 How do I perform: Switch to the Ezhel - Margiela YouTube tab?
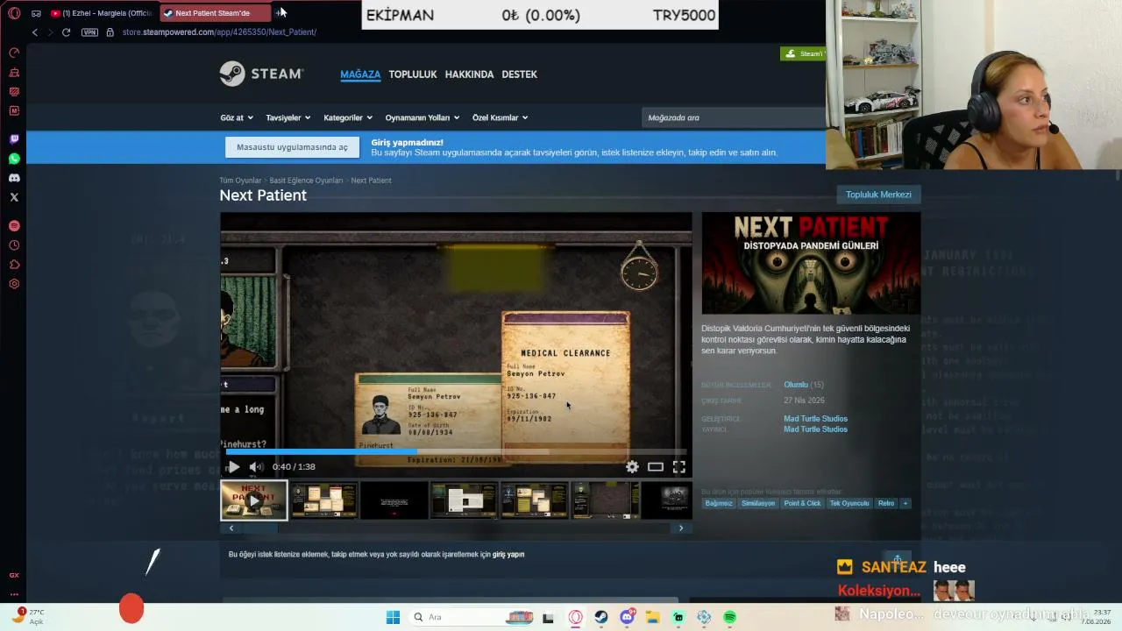(102, 13)
